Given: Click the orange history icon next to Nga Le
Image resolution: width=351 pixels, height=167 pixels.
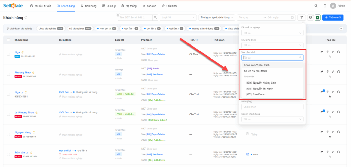Looking at the screenshot, I should 26,92.
